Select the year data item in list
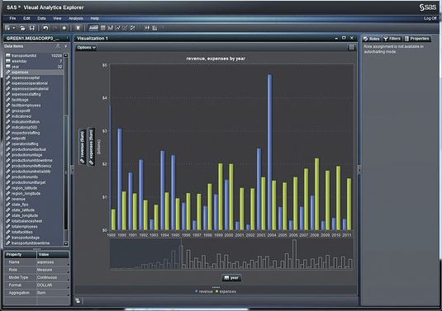Image resolution: width=442 pixels, height=311 pixels. click(x=34, y=67)
